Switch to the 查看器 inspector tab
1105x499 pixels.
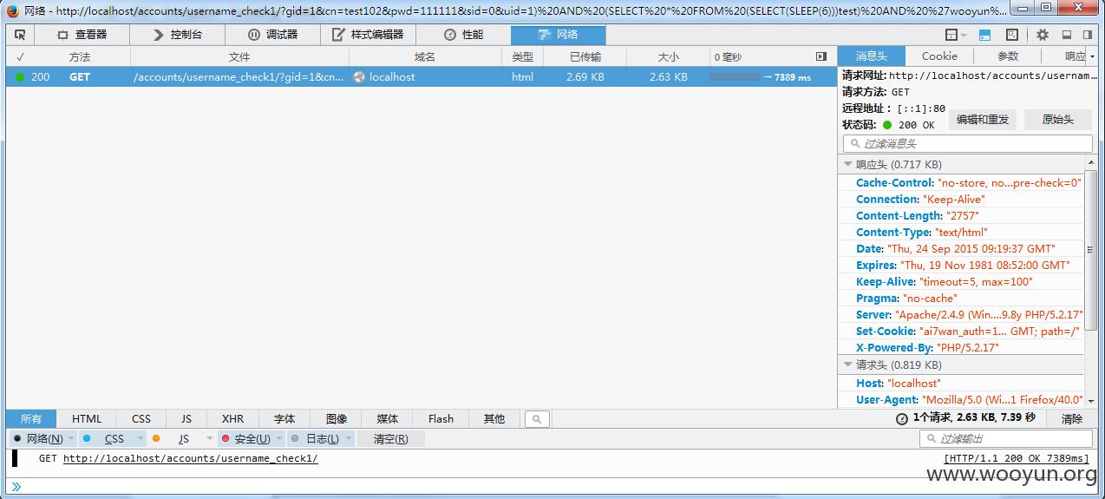pos(82,35)
